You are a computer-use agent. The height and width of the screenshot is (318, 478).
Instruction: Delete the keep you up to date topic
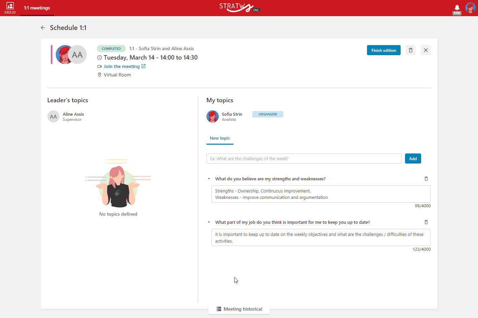pyautogui.click(x=426, y=222)
